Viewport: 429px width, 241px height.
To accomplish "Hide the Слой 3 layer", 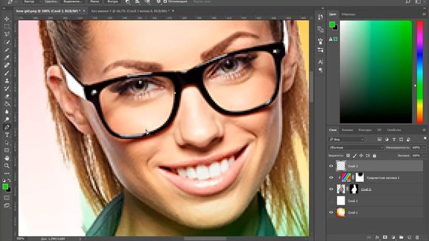I will point(331,166).
